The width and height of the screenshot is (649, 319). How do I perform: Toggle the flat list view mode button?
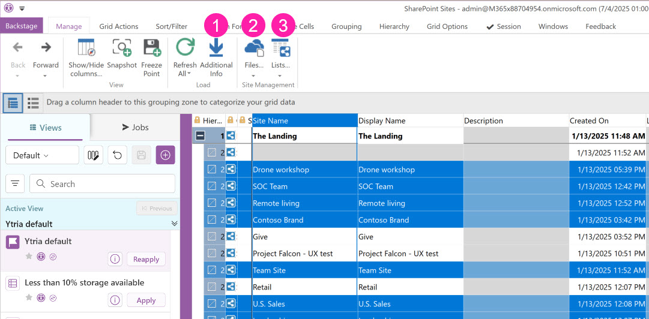click(34, 103)
